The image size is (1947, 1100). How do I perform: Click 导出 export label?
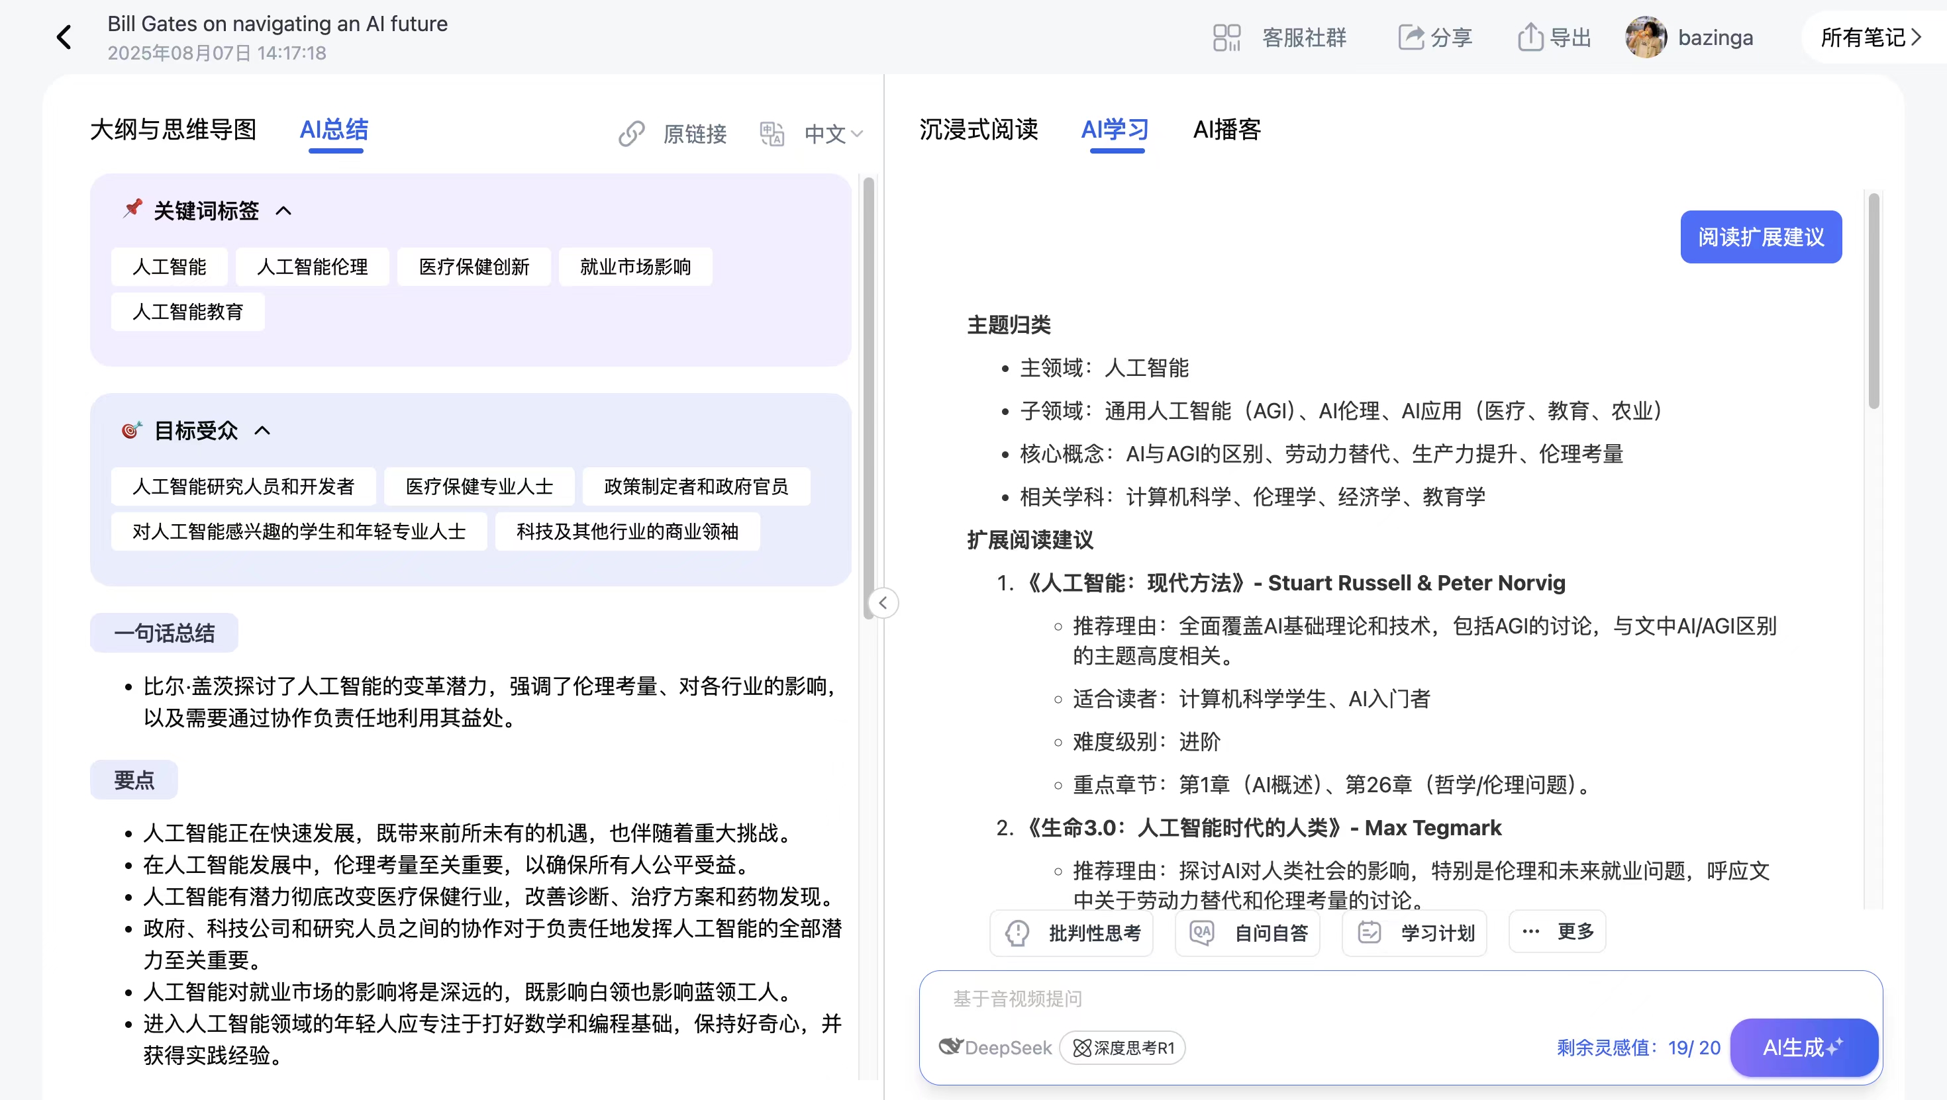(x=1571, y=37)
